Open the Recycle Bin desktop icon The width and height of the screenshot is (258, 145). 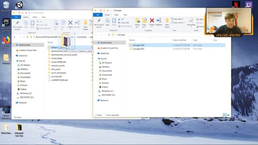(6, 6)
